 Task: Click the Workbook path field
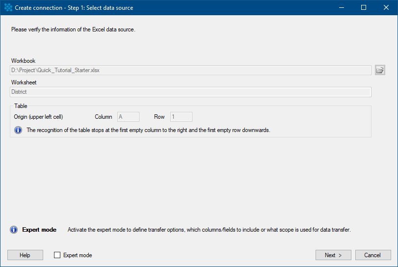point(190,70)
